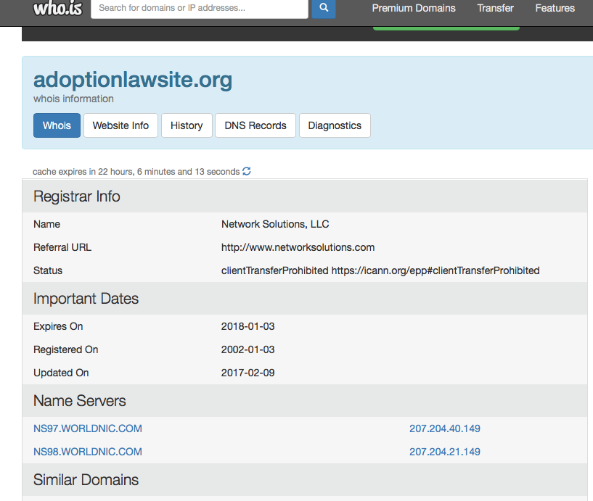Open Premium Domains in navigation bar

pos(414,9)
